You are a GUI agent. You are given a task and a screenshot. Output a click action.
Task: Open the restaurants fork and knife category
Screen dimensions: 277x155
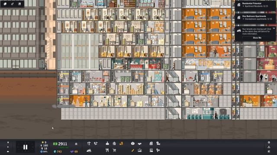click(107, 150)
